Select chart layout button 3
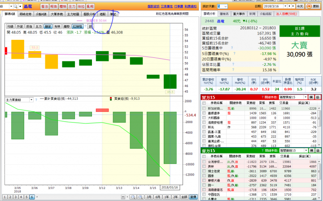The width and height of the screenshot is (323, 201). [15, 197]
